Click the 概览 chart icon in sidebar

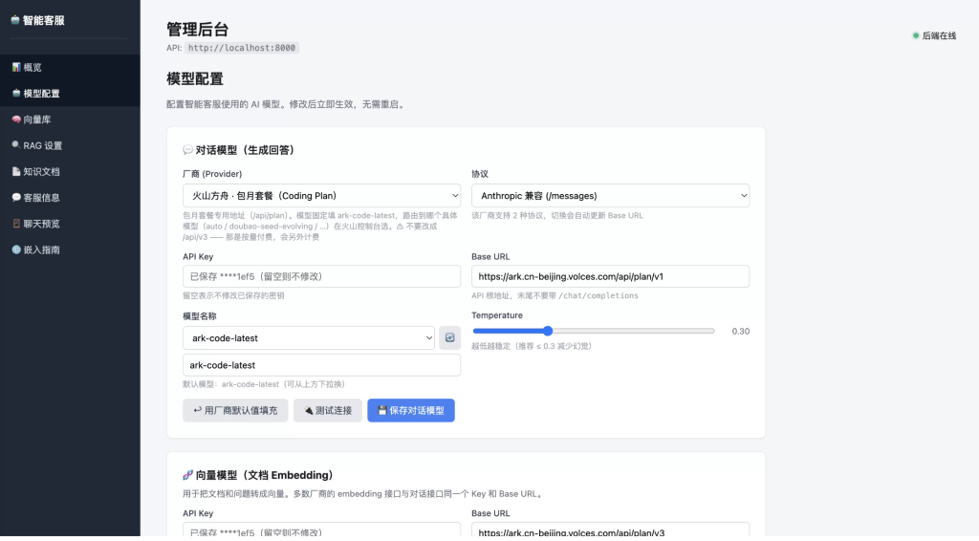pyautogui.click(x=16, y=67)
